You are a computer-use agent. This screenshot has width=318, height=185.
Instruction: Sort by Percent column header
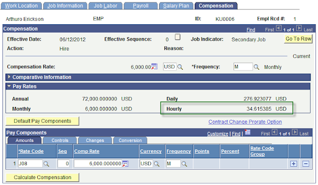230,151
